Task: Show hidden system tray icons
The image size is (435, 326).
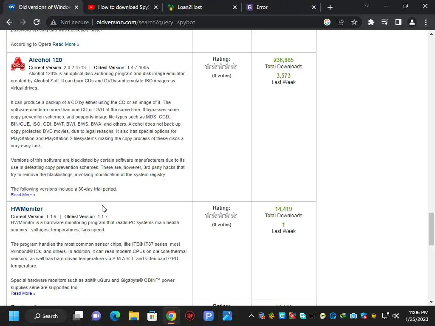Action: (251, 316)
